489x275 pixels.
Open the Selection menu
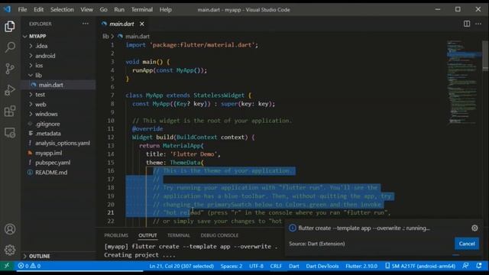coord(62,10)
